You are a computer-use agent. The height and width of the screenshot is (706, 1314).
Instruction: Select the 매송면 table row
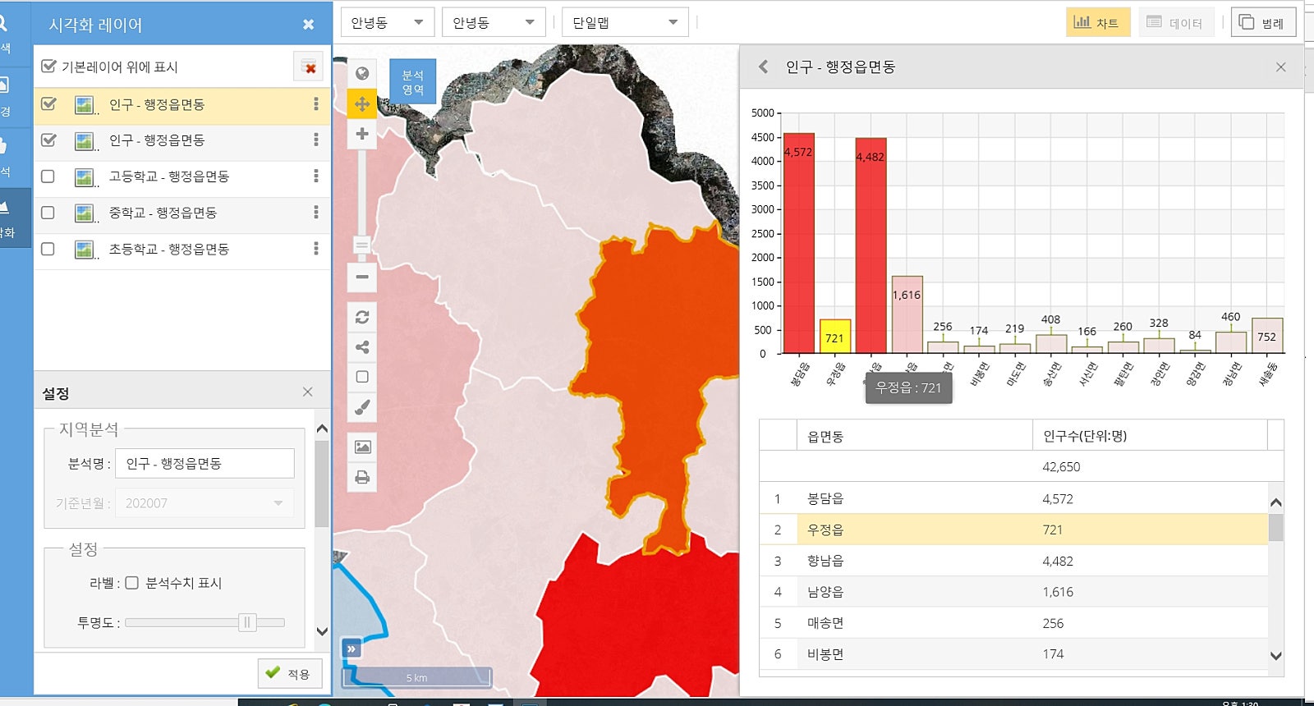tap(1014, 623)
